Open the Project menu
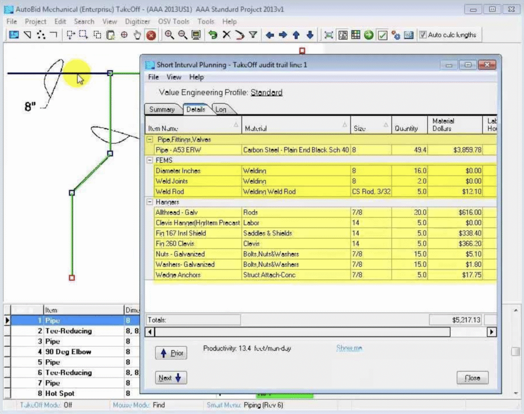Viewport: 524px width, 414px height. [35, 21]
